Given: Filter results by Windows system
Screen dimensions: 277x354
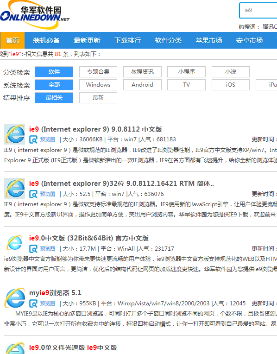Looking at the screenshot, I should 98,85.
